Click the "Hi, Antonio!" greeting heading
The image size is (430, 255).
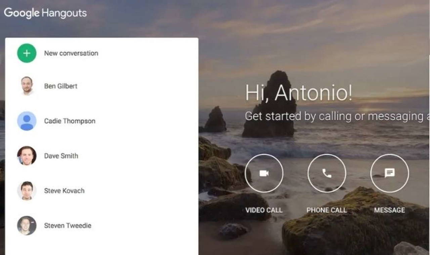pos(299,93)
